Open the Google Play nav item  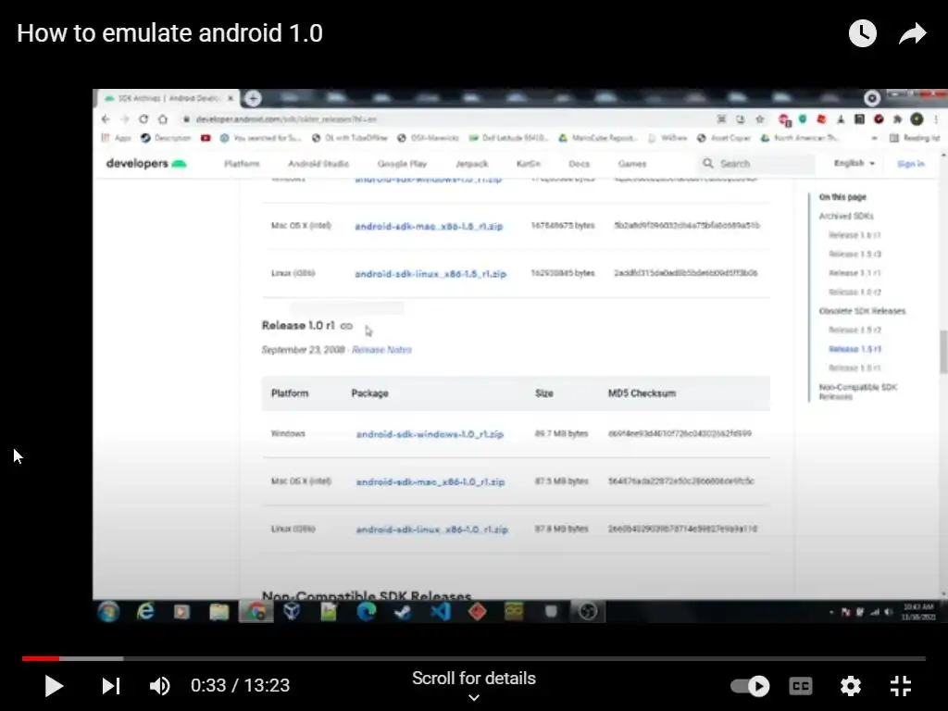coord(402,164)
